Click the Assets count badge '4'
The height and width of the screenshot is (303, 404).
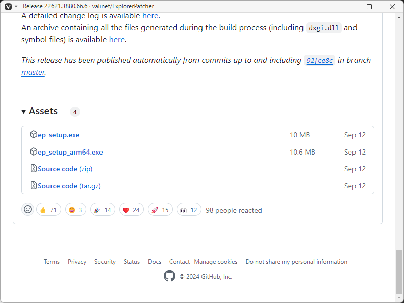75,112
